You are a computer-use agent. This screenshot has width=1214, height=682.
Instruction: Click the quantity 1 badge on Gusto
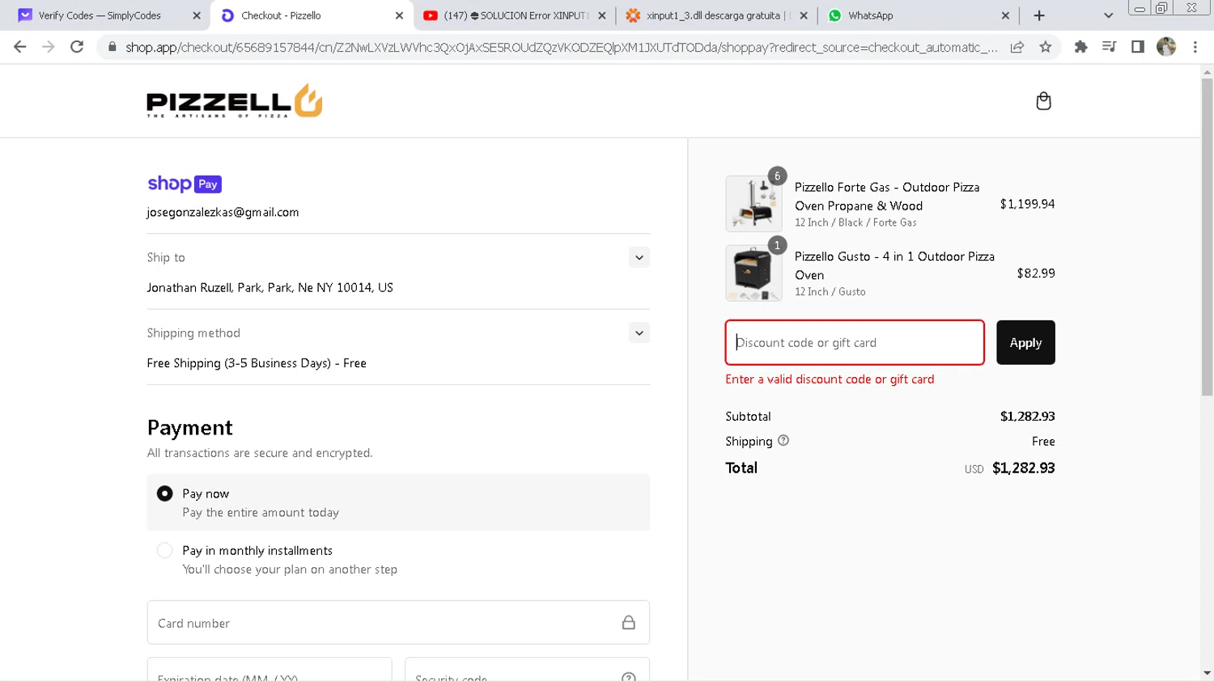(777, 245)
